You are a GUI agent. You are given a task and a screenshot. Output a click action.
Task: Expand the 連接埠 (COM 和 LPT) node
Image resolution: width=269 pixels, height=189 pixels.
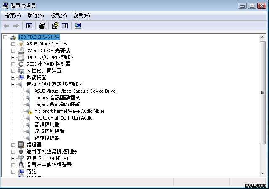(x=13, y=158)
